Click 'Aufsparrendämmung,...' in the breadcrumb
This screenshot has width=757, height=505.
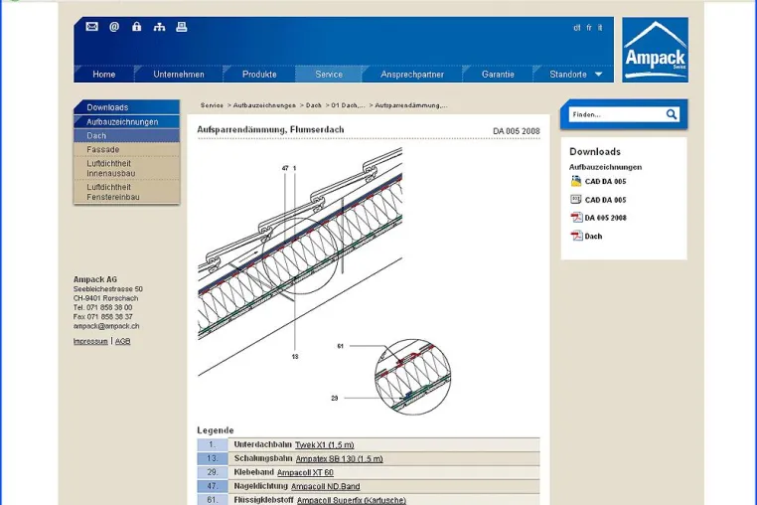(411, 105)
